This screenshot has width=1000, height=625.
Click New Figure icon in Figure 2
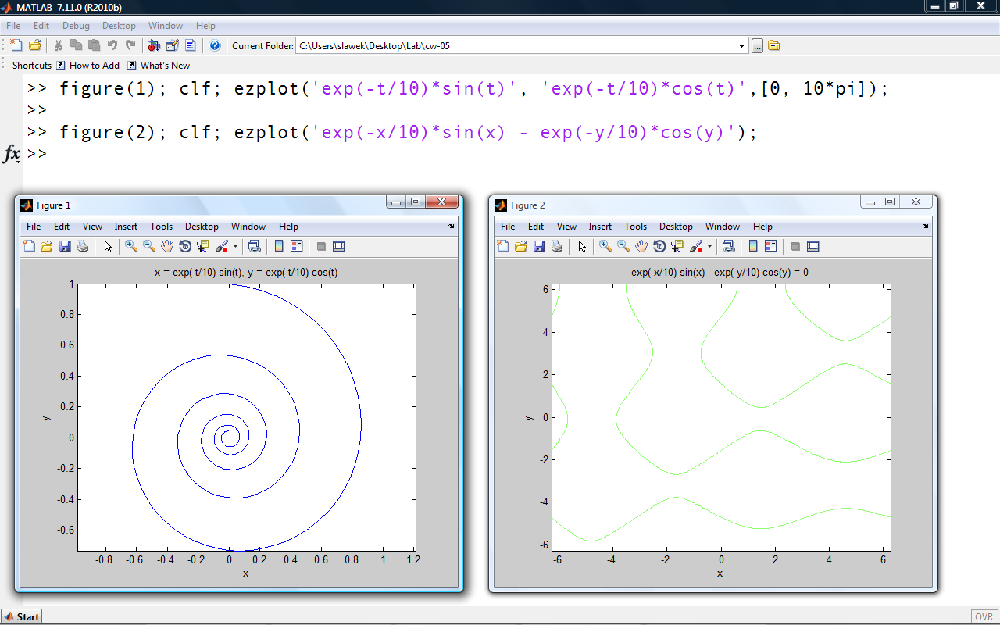(503, 247)
